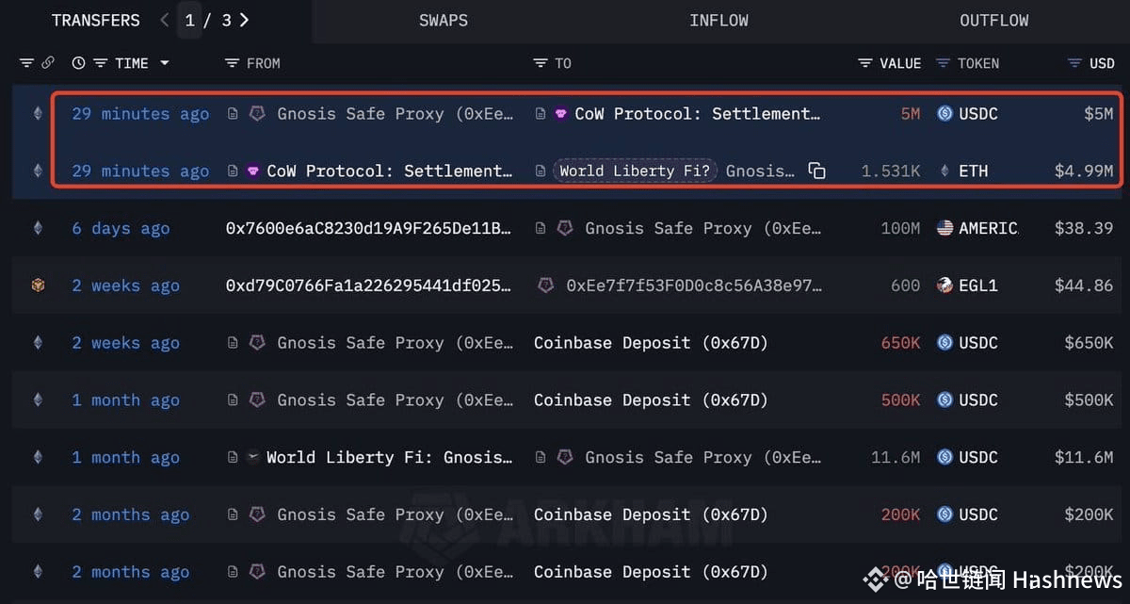Open World Liberty Fi: Gnosis sender
Image resolution: width=1130 pixels, height=604 pixels.
(389, 458)
